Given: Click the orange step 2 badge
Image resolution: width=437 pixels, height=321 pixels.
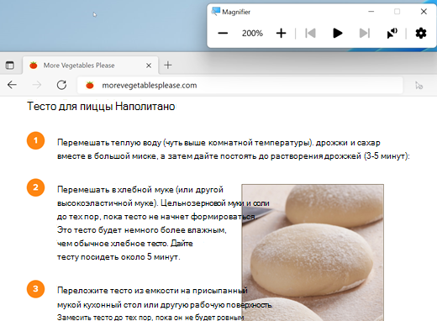Looking at the screenshot, I should 35,187.
